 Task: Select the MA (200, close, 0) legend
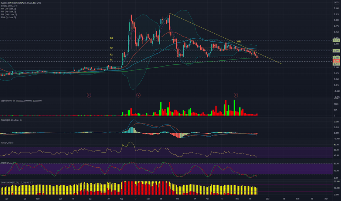pos(9,14)
